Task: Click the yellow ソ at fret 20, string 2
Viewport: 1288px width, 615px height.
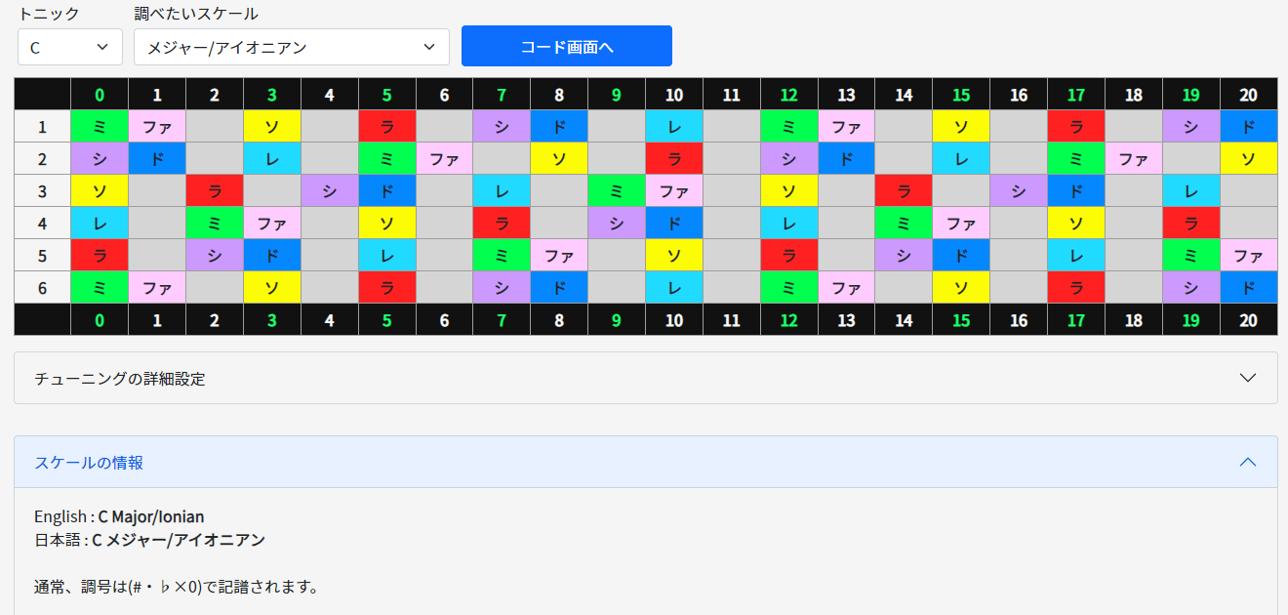Action: click(x=1249, y=158)
